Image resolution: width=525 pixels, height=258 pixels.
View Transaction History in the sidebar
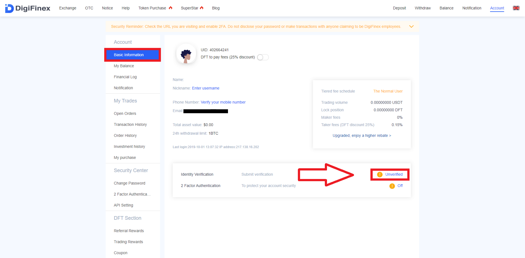[130, 125]
